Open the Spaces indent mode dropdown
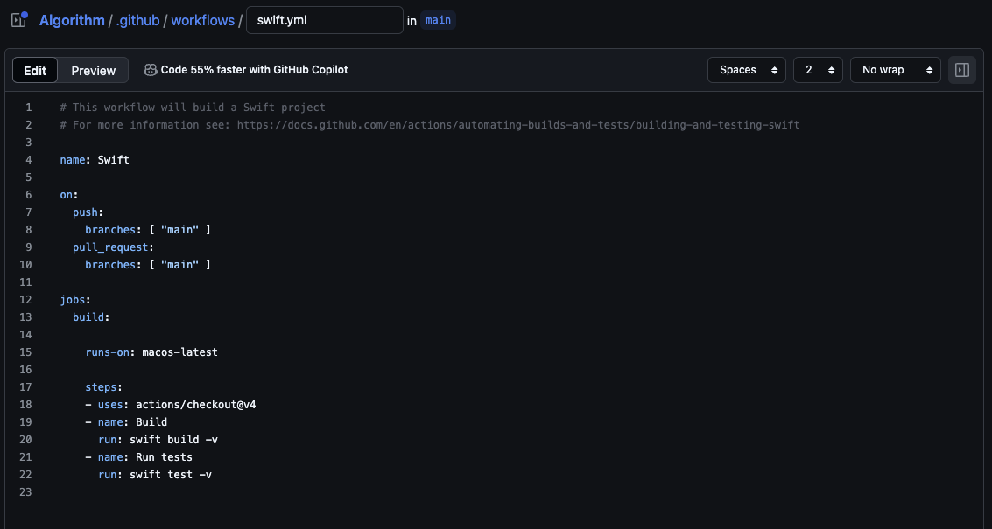 click(x=747, y=70)
